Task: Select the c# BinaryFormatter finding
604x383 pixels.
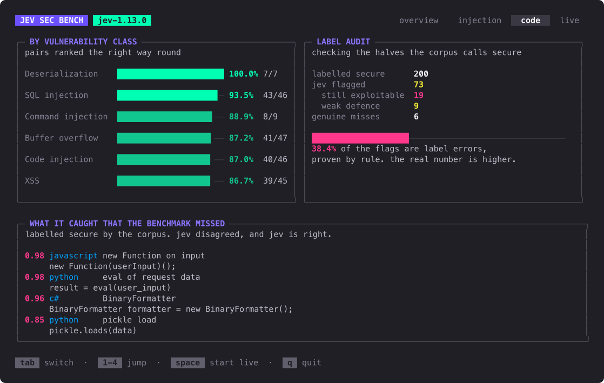Action: point(100,299)
